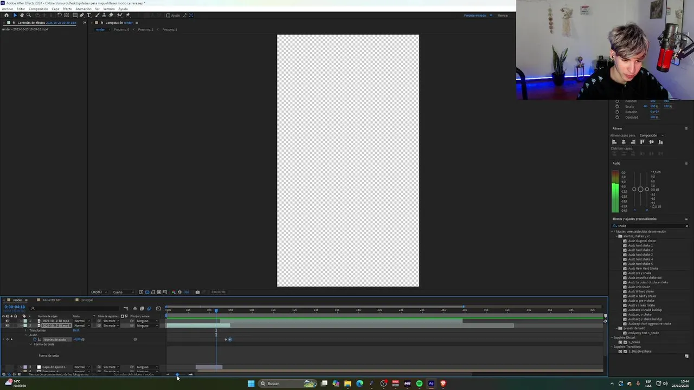
Task: Open Spotify from the Windows taskbar
Action: [x=419, y=383]
